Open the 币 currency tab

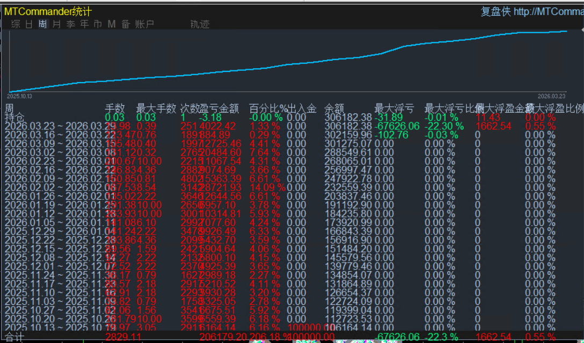pyautogui.click(x=98, y=24)
